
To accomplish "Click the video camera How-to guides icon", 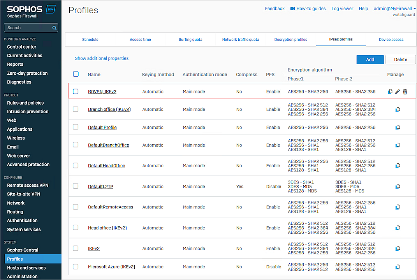I will point(292,9).
